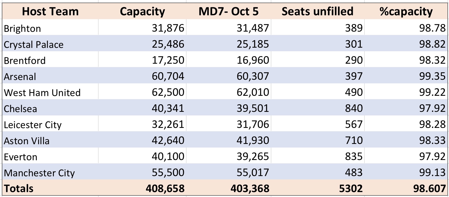Select the Capacity column header

tap(142, 11)
